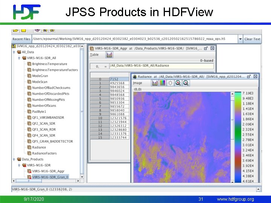Select ModeScan in the tree

pyautogui.click(x=40, y=82)
